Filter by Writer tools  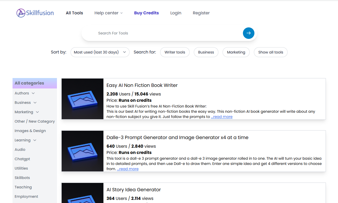175,52
